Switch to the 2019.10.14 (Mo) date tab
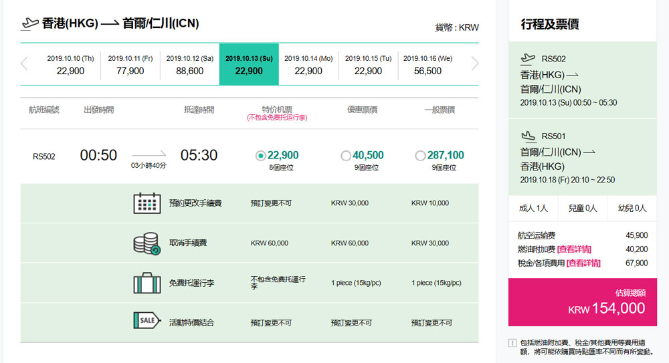 [308, 65]
